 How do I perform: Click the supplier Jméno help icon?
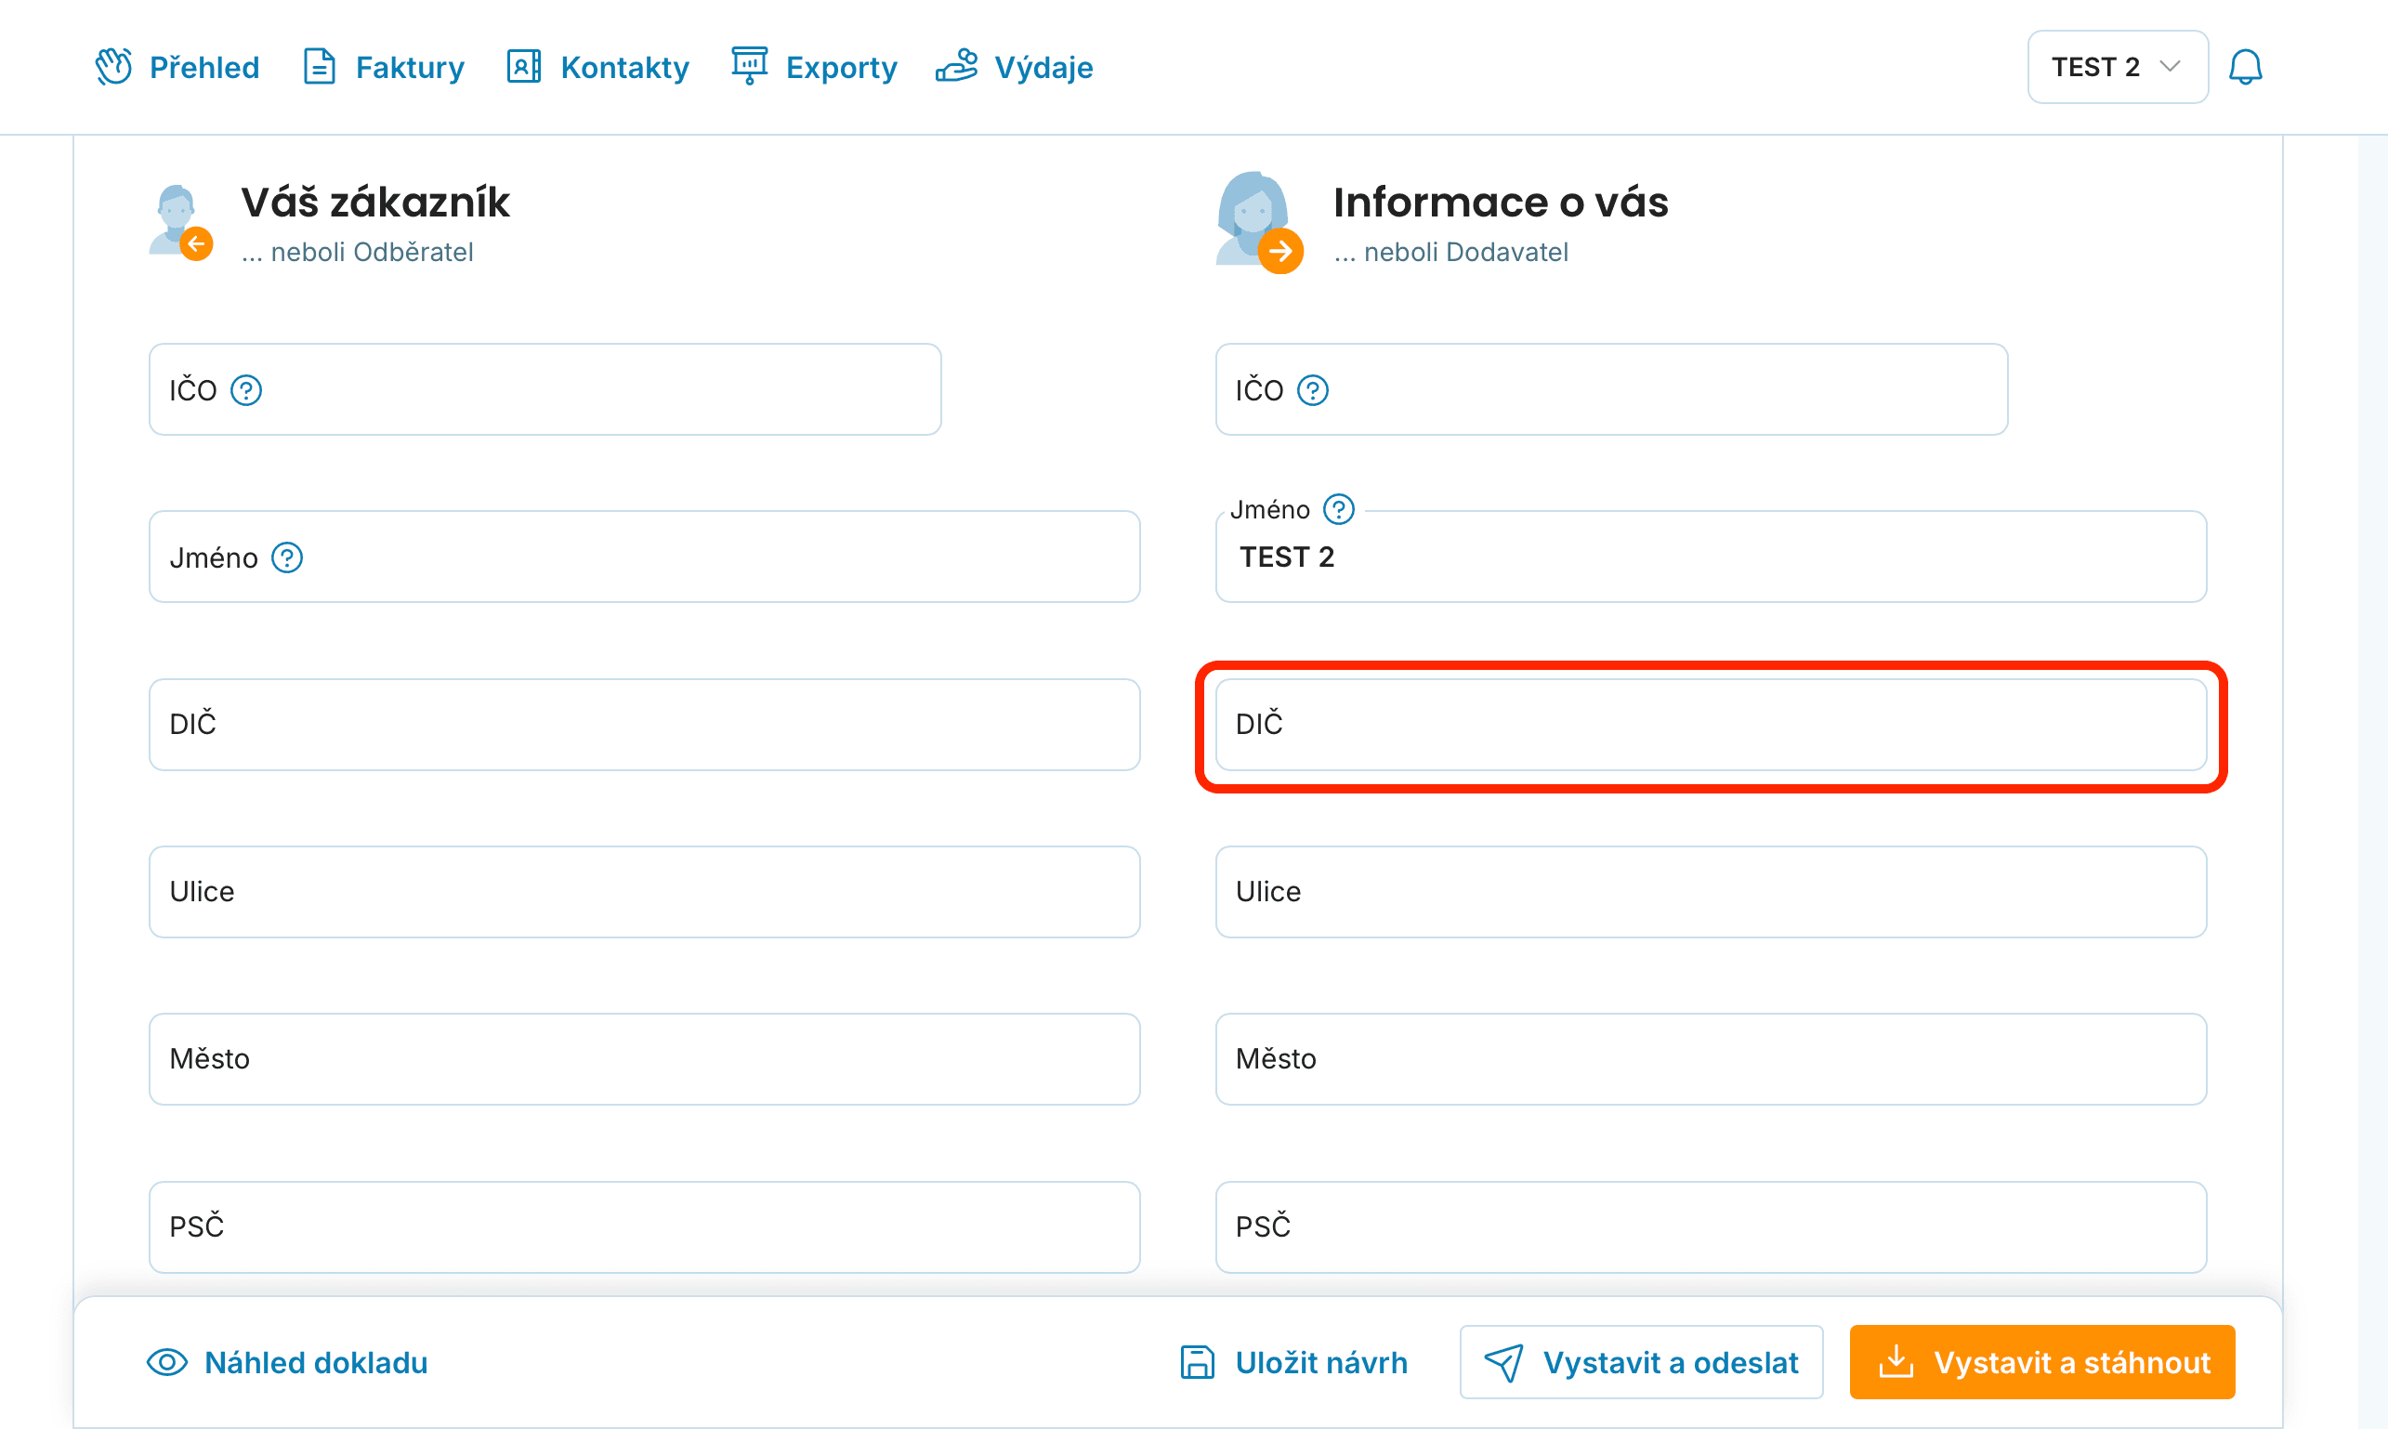click(1338, 508)
